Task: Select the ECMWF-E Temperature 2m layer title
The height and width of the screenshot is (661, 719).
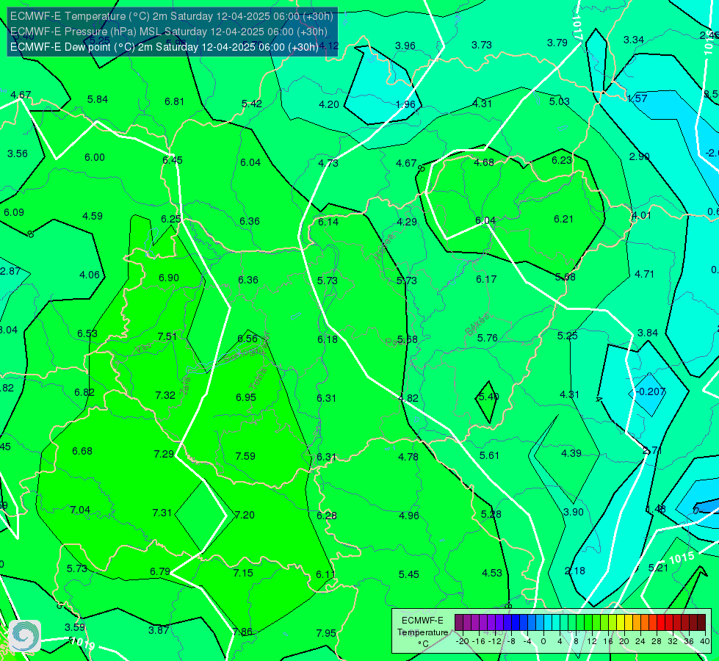Action: (172, 16)
